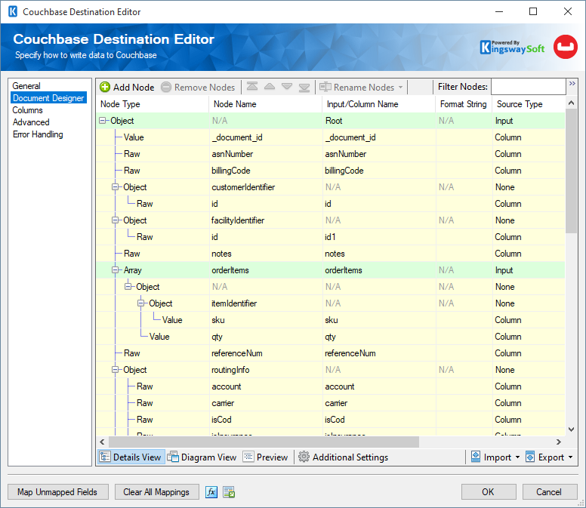Select the _document_id Value row
586x508 pixels.
330,137
